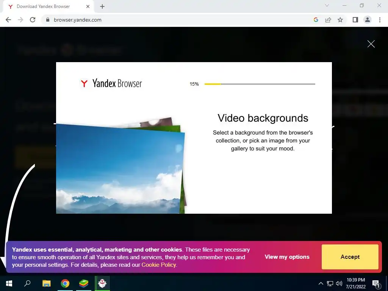Screen dimensions: 388x291
Task: Open Chrome three-dot menu
Action: pos(380,20)
